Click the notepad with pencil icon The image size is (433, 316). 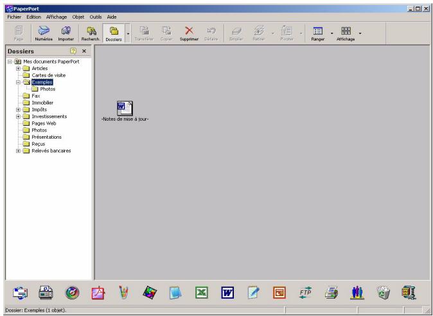[x=254, y=292]
